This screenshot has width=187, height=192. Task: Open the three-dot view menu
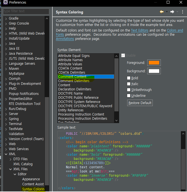click(183, 12)
